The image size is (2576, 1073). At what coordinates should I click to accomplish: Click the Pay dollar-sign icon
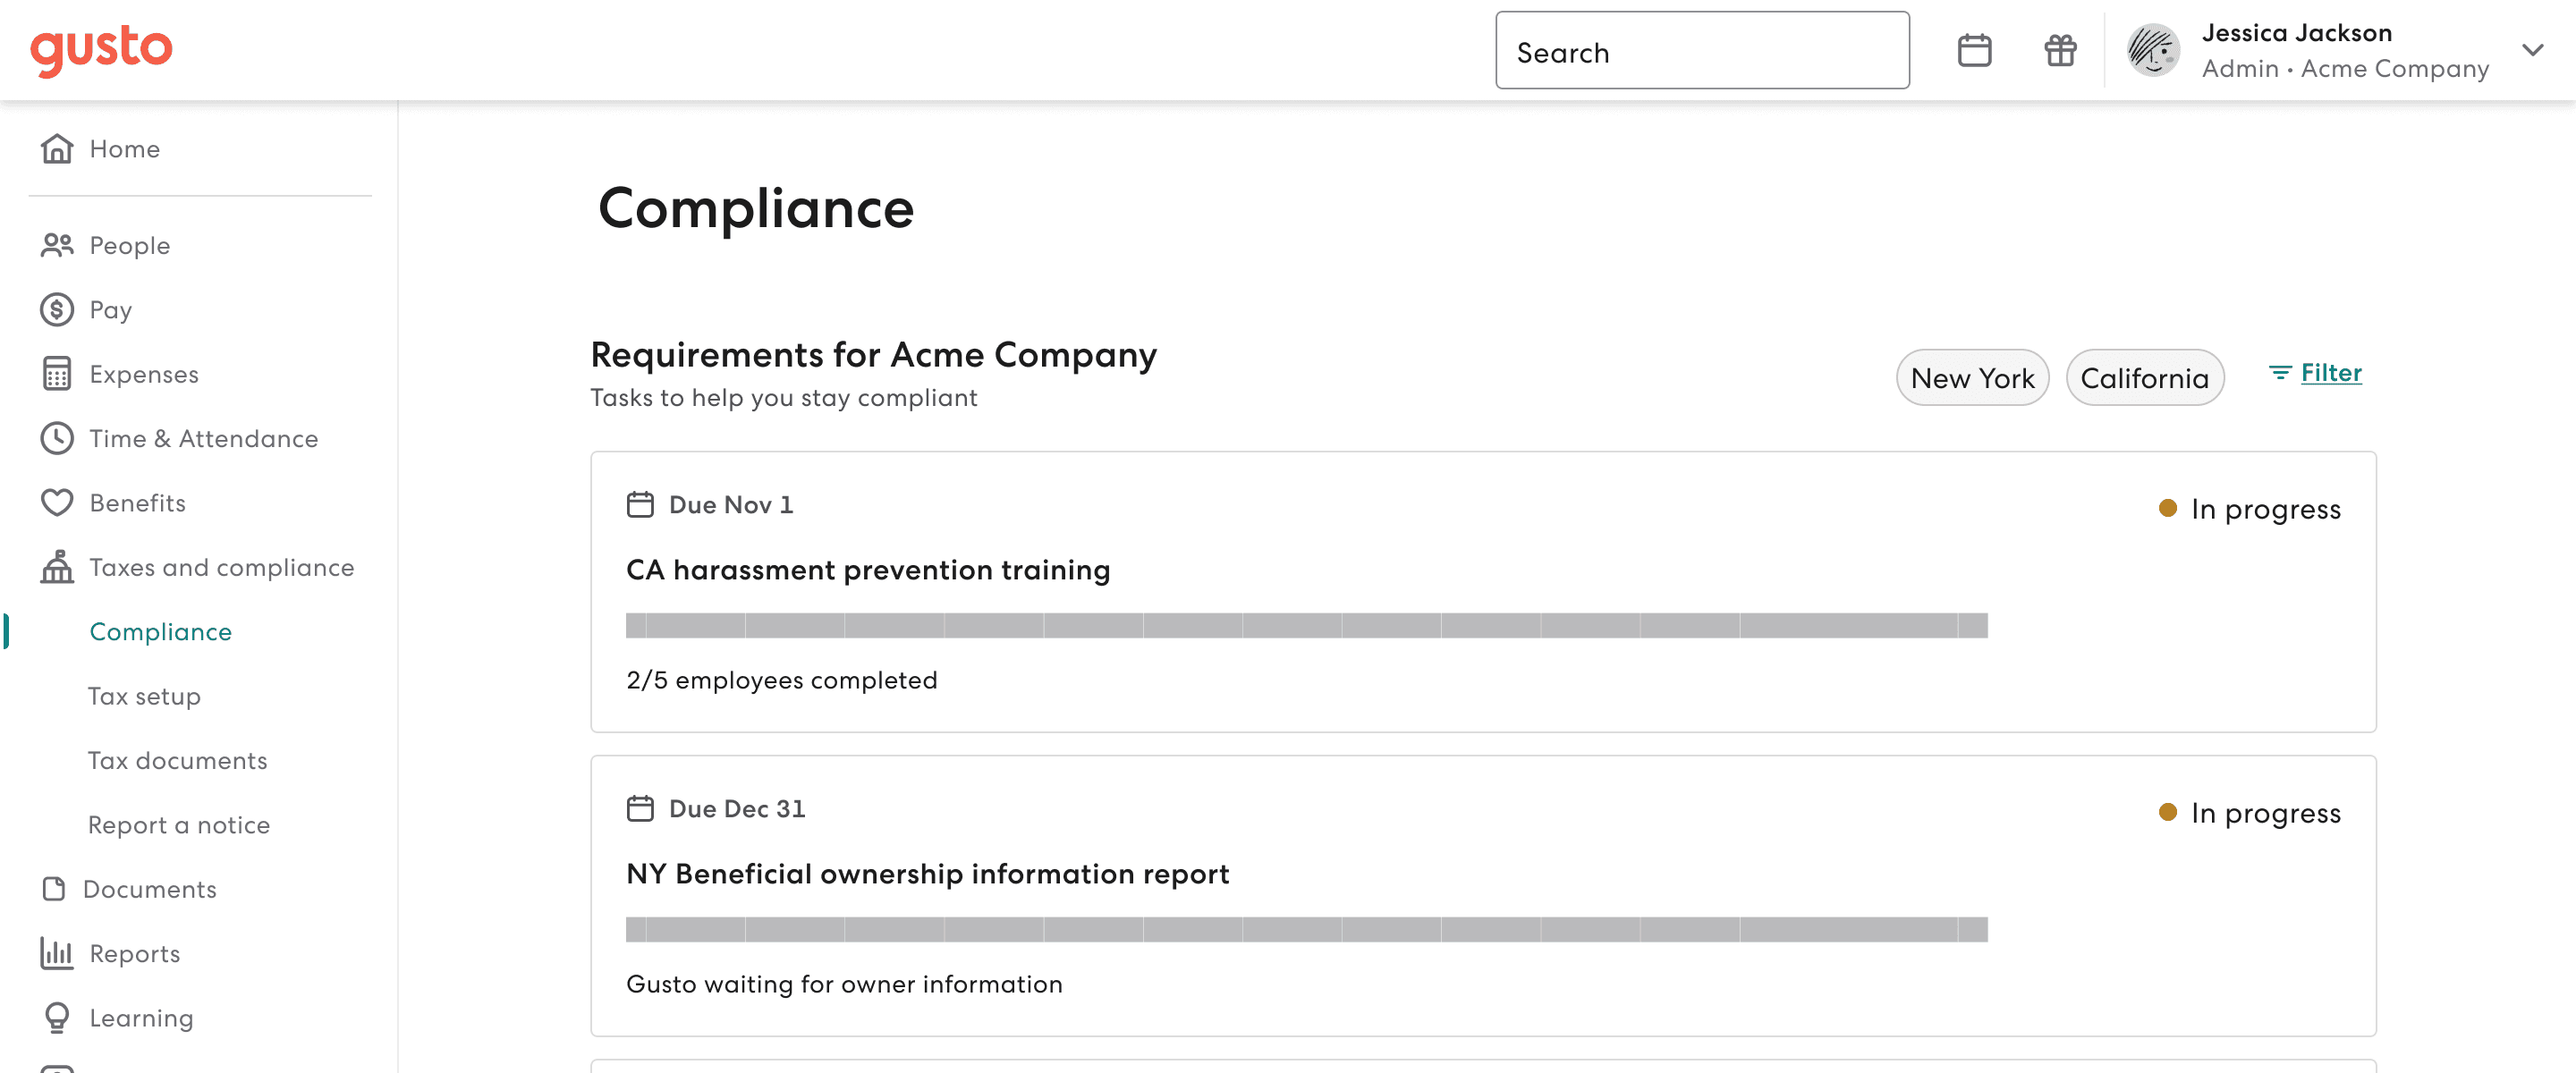coord(57,310)
